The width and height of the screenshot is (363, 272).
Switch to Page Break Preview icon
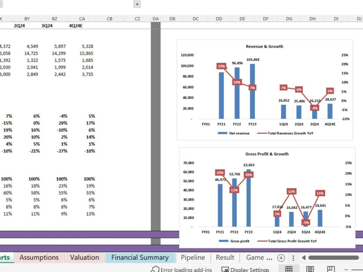[x=331, y=269]
